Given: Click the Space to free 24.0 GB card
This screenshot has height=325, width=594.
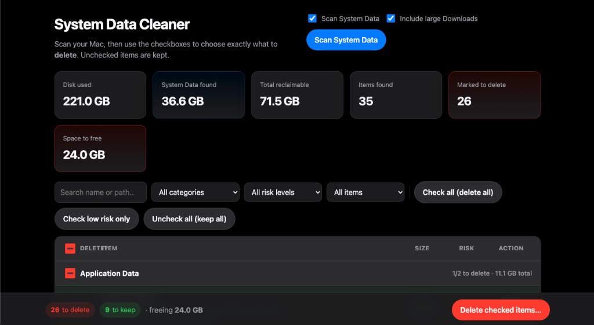Looking at the screenshot, I should coord(100,148).
